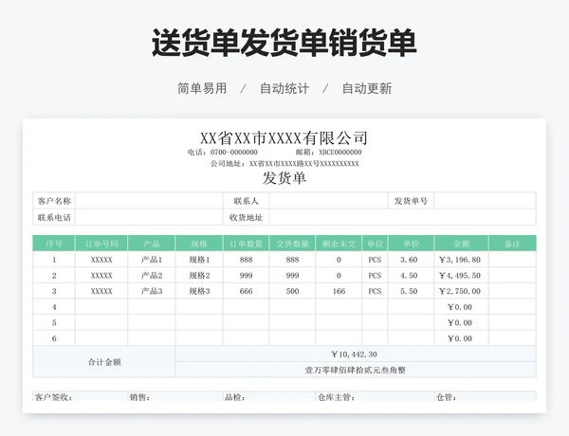Select the amount ¥2,750.00 cell
The image size is (569, 436).
click(x=462, y=291)
